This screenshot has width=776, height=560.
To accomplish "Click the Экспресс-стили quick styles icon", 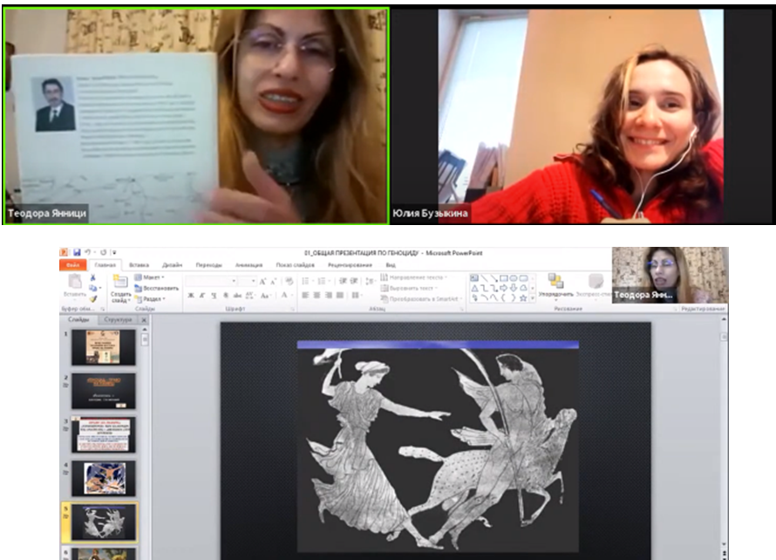I will [596, 281].
